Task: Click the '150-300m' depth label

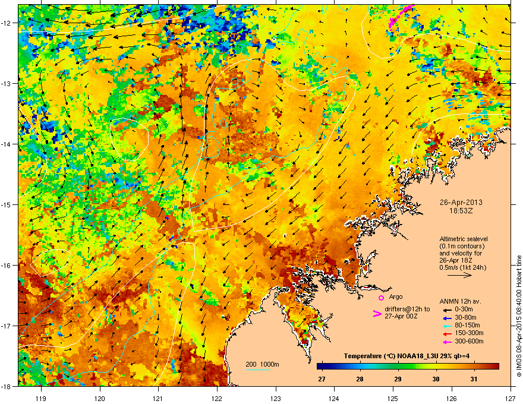Action: point(469,333)
